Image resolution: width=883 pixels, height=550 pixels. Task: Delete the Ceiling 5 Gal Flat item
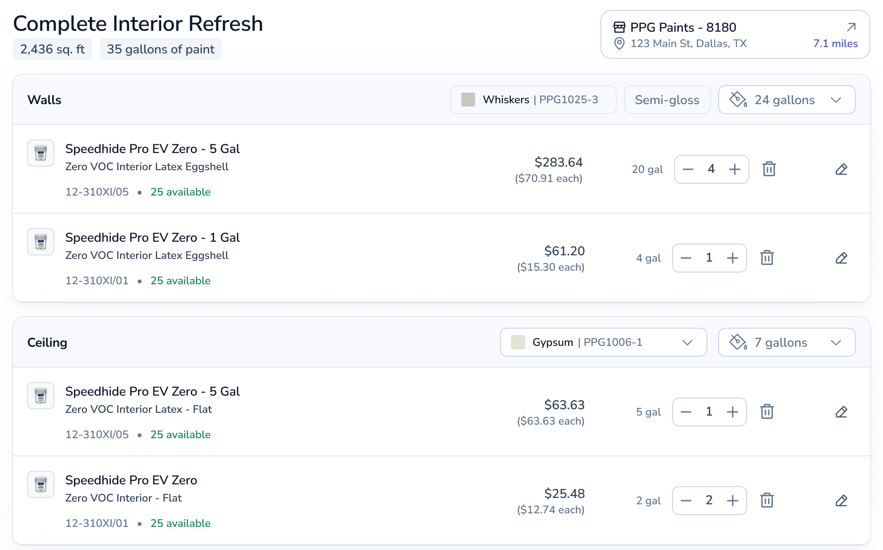point(767,411)
